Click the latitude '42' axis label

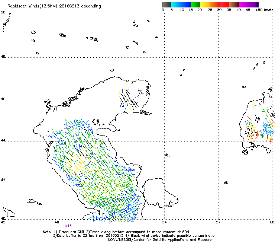(x=3, y=180)
